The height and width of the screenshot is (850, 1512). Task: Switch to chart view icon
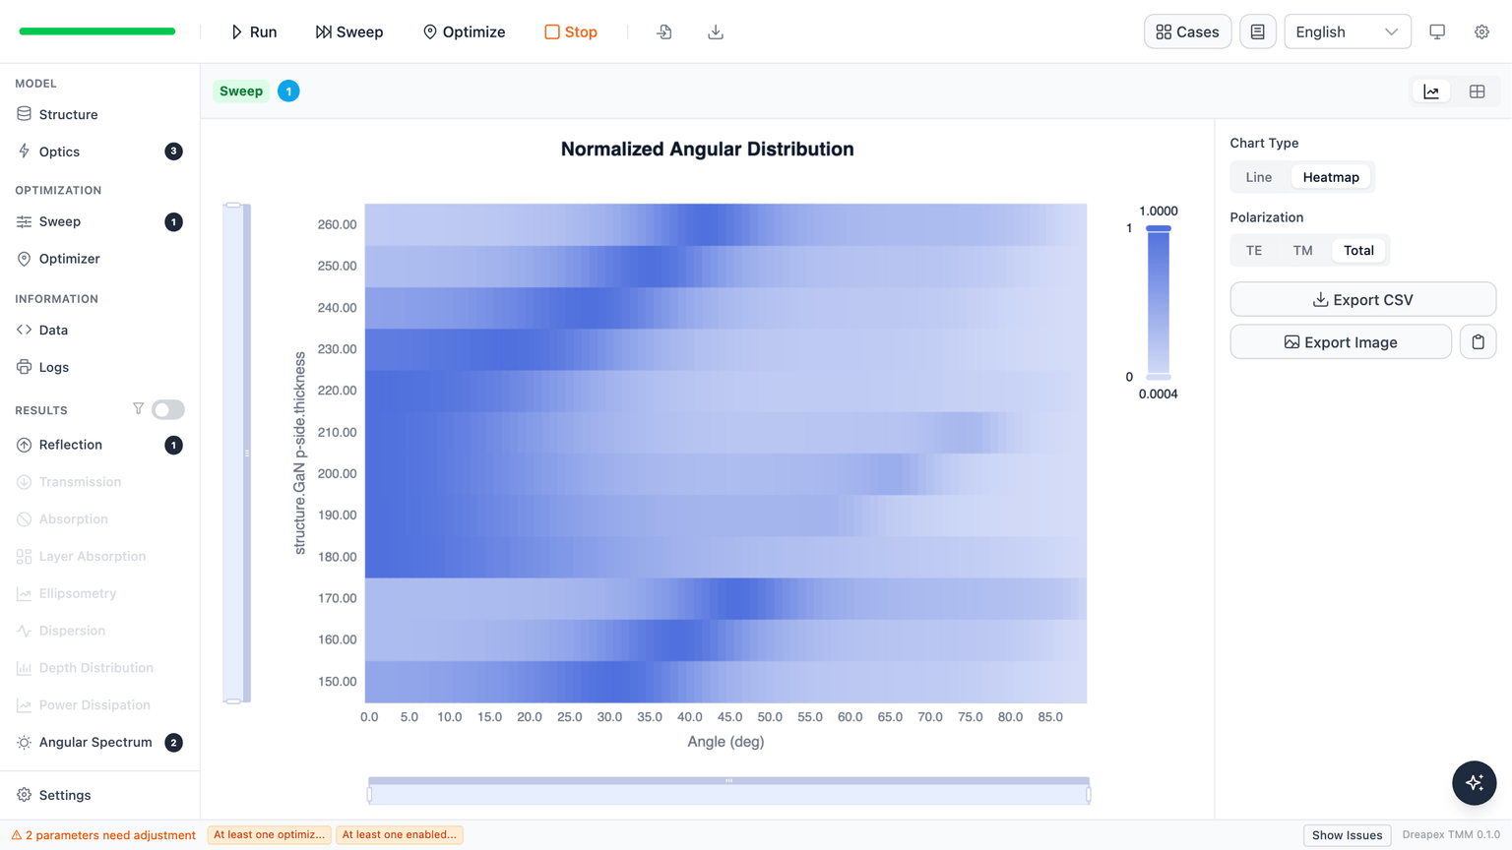tap(1431, 91)
